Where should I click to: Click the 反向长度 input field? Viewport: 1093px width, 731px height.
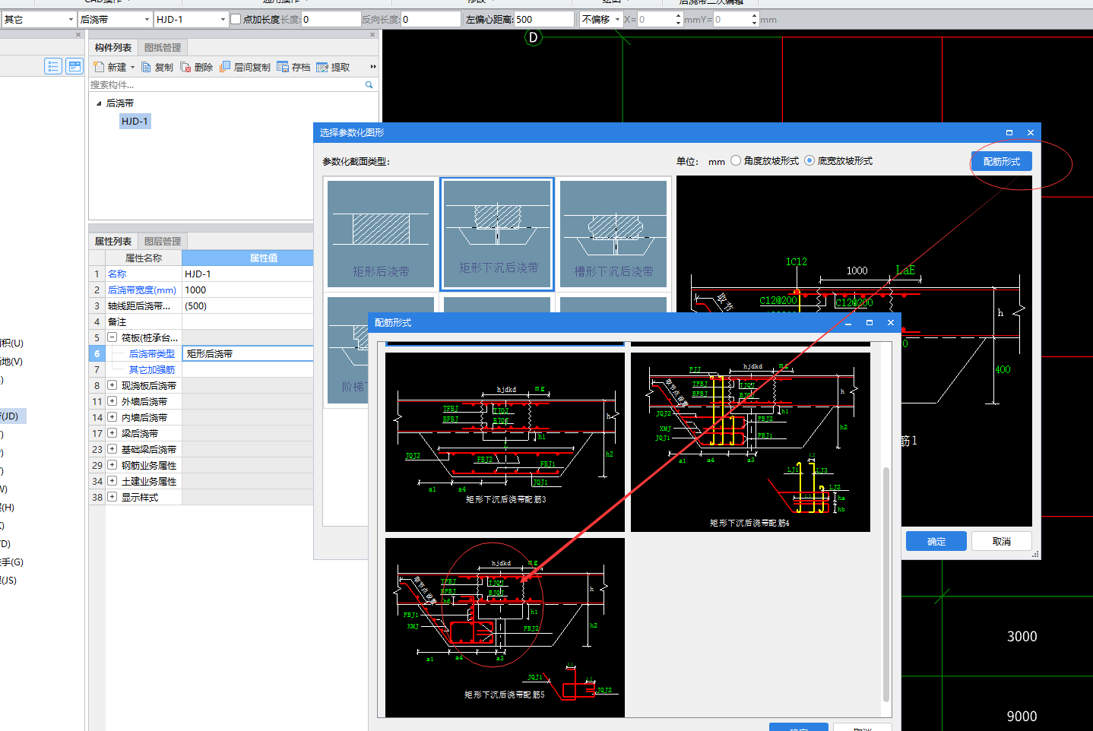(431, 19)
